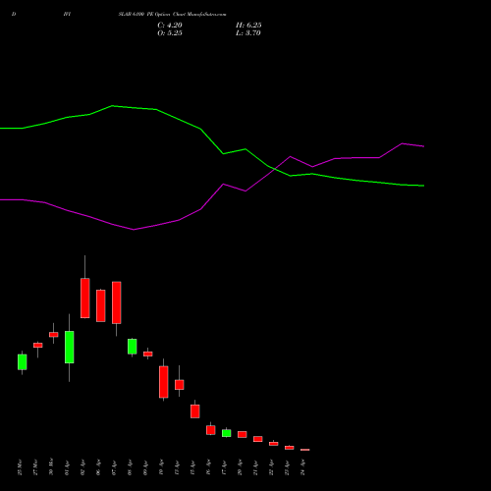Screen dimensions: 491x491
Task: Click the red candle above 06 Apr
Action: click(101, 305)
